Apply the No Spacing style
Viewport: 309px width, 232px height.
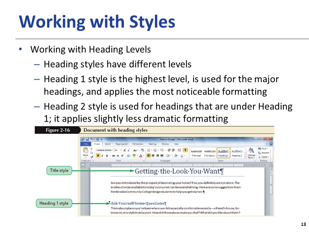(210, 153)
